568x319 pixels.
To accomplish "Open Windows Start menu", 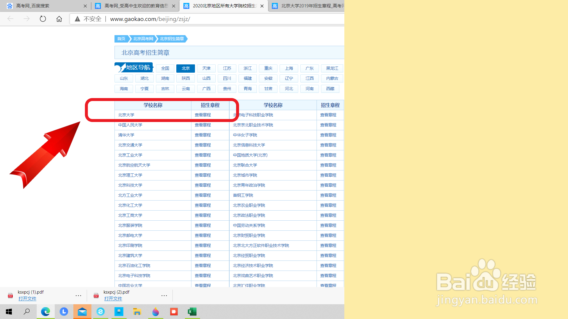I will pyautogui.click(x=9, y=312).
